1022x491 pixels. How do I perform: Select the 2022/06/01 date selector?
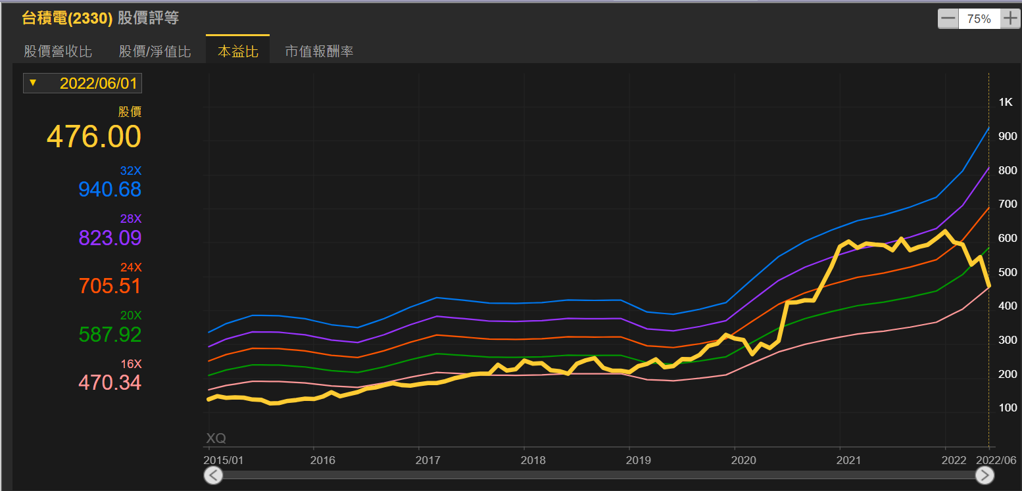click(99, 83)
